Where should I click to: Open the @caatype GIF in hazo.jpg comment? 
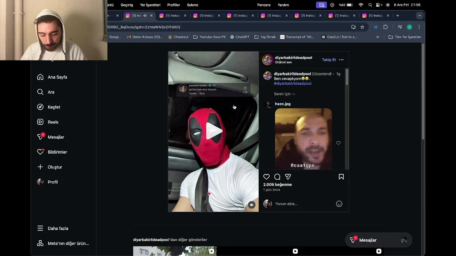304,139
